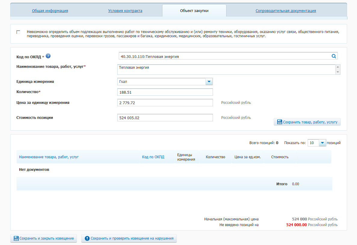Click into the 'Количество' input field

tap(165, 92)
